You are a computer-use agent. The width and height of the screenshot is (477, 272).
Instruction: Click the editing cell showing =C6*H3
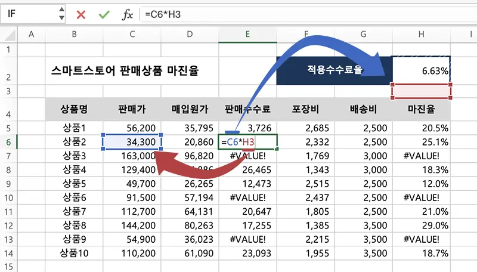pos(247,142)
